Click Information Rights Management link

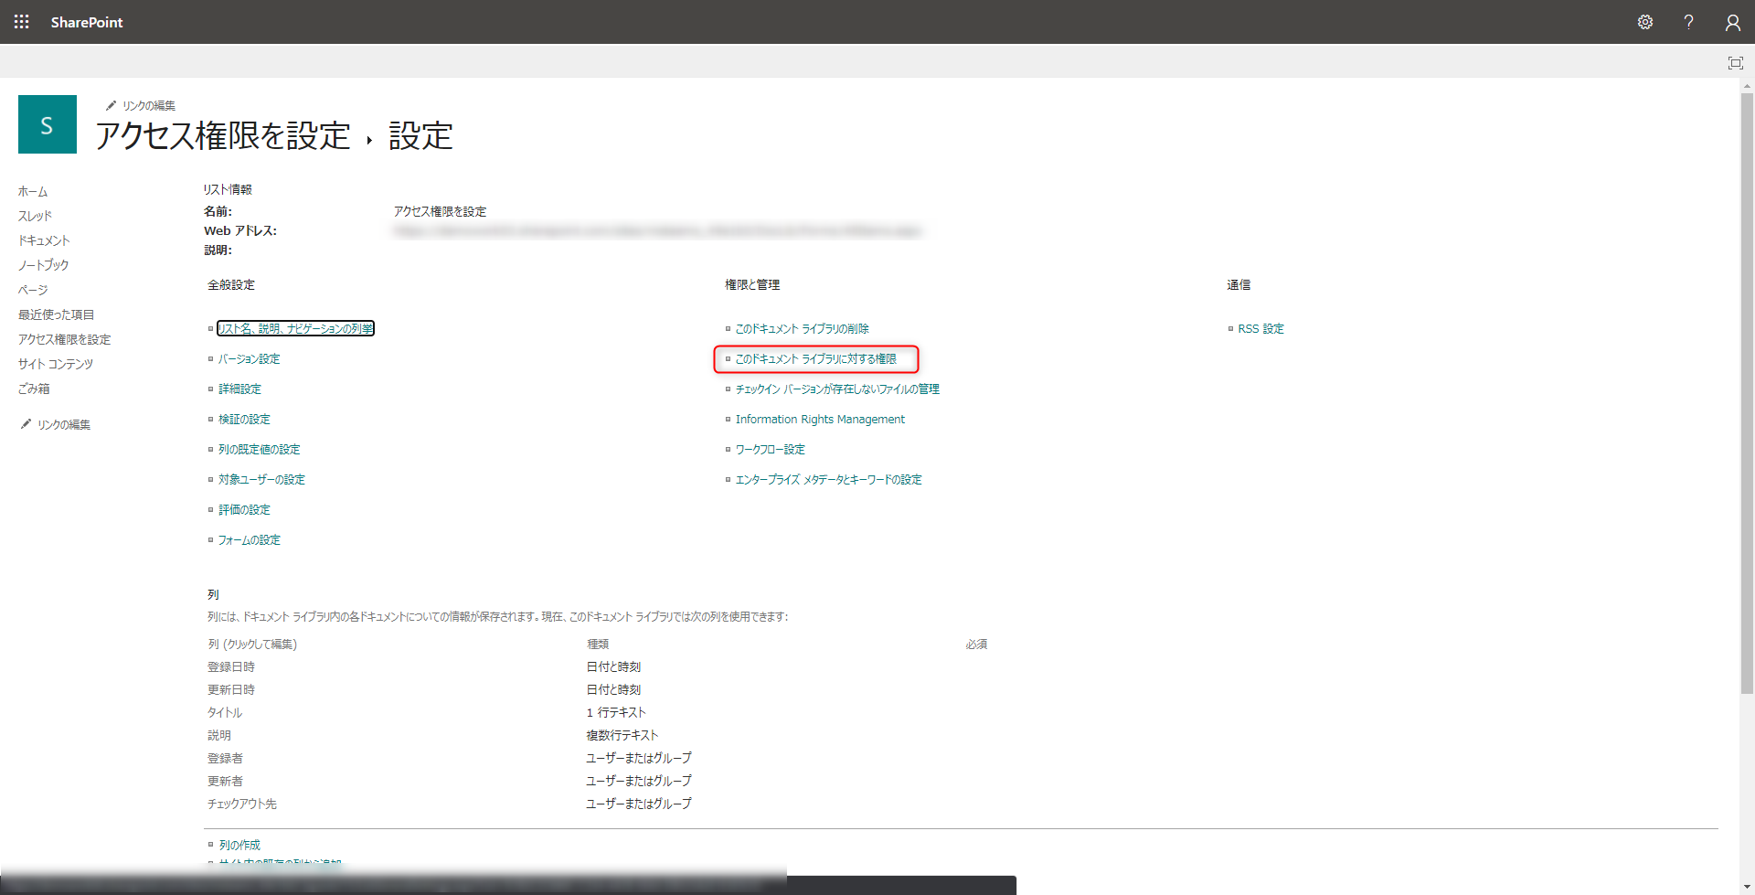[x=820, y=420]
